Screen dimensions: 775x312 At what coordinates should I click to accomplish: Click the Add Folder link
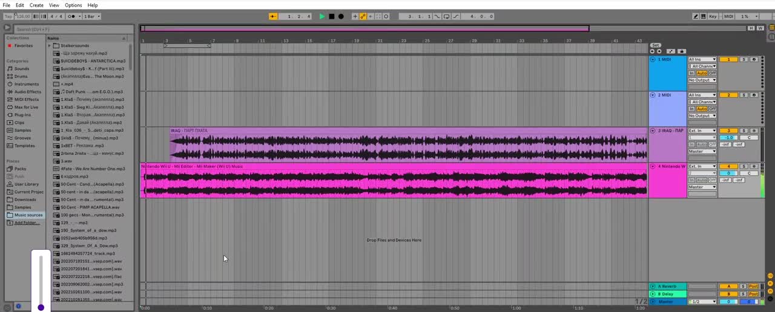coord(27,223)
